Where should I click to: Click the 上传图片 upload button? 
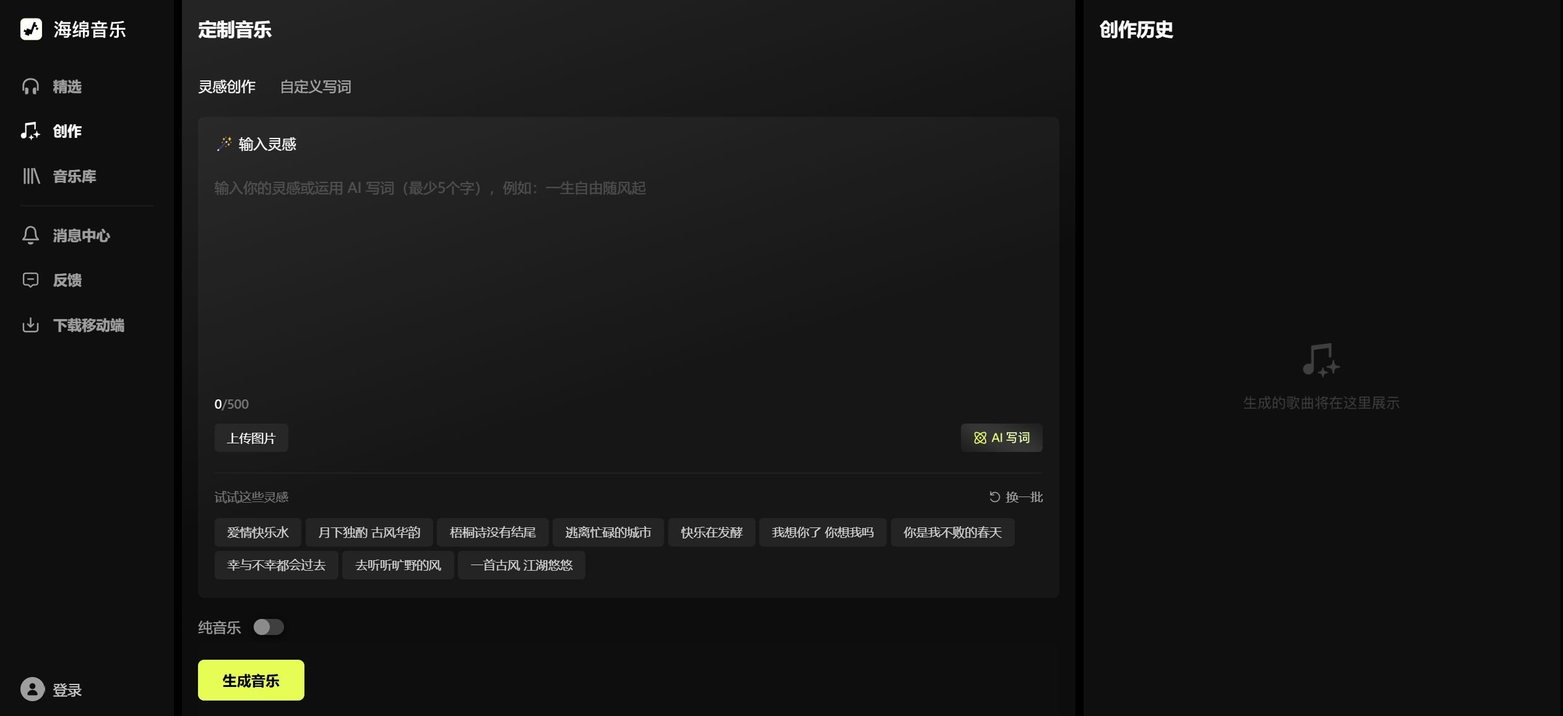coord(251,437)
